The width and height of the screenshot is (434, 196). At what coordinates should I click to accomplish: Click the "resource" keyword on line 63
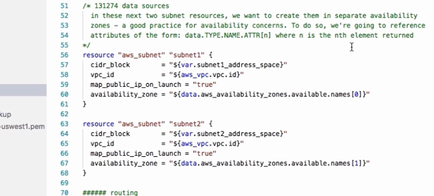coord(98,124)
